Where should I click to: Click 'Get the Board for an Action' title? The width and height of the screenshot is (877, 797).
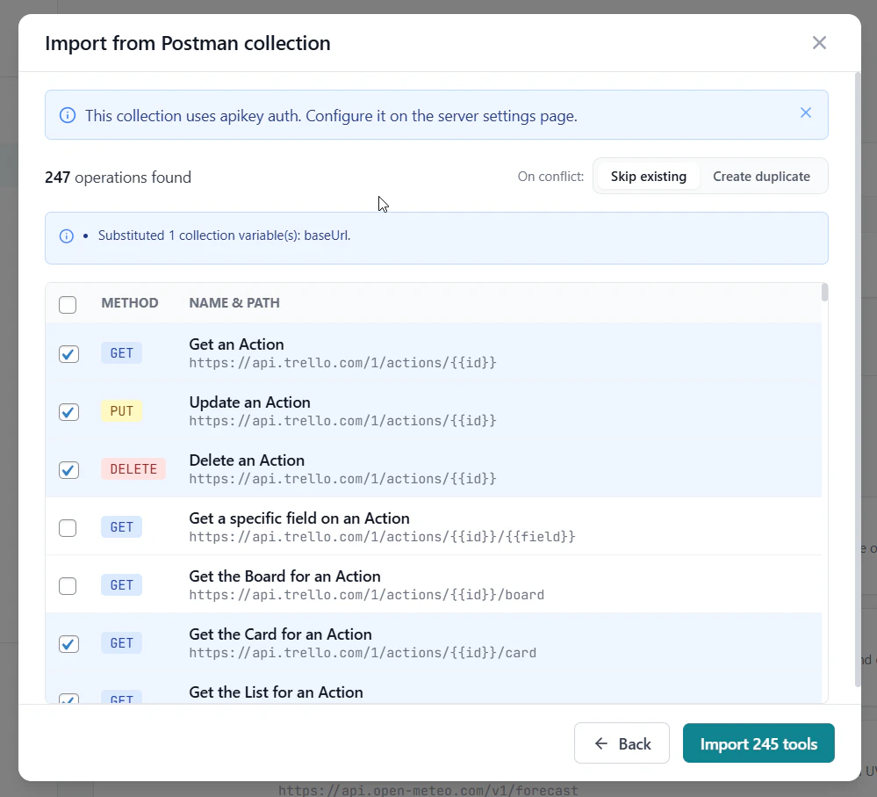(x=284, y=576)
